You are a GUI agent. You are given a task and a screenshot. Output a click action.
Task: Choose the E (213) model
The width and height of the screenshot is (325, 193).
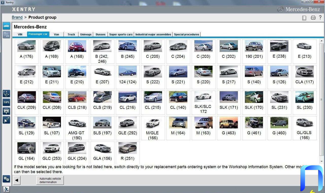(304, 52)
